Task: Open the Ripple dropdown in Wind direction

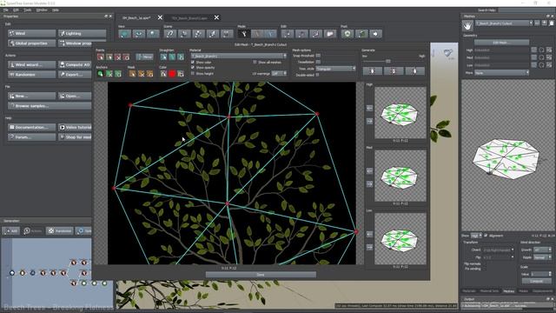Action: [542, 257]
